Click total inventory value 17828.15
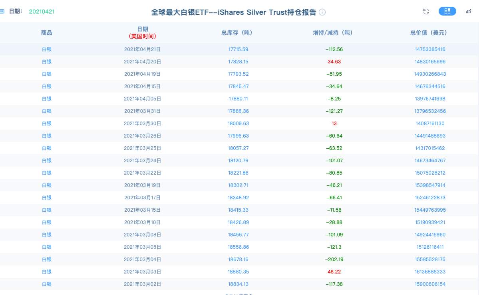 (238, 61)
